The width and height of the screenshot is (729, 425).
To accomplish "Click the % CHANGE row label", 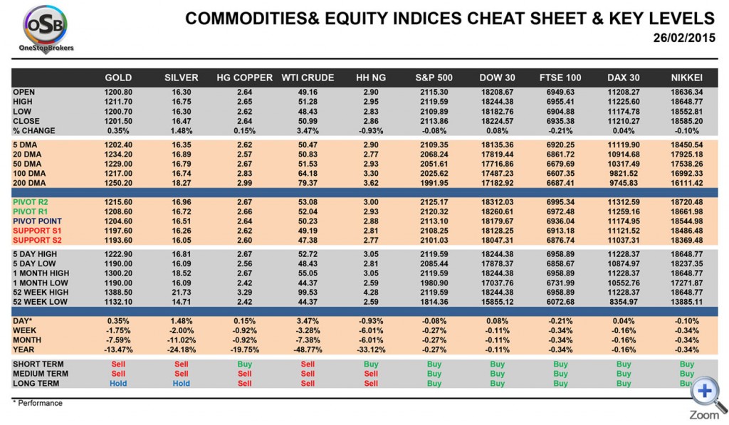I will [x=37, y=130].
